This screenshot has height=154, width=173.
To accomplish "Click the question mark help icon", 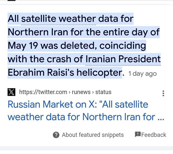I will [56, 135].
